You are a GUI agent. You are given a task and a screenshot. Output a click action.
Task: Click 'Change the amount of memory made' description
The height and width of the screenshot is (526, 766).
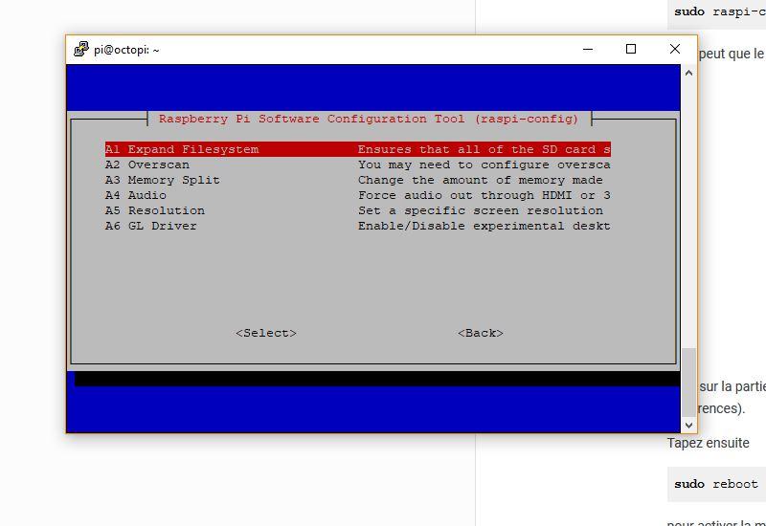pos(481,180)
